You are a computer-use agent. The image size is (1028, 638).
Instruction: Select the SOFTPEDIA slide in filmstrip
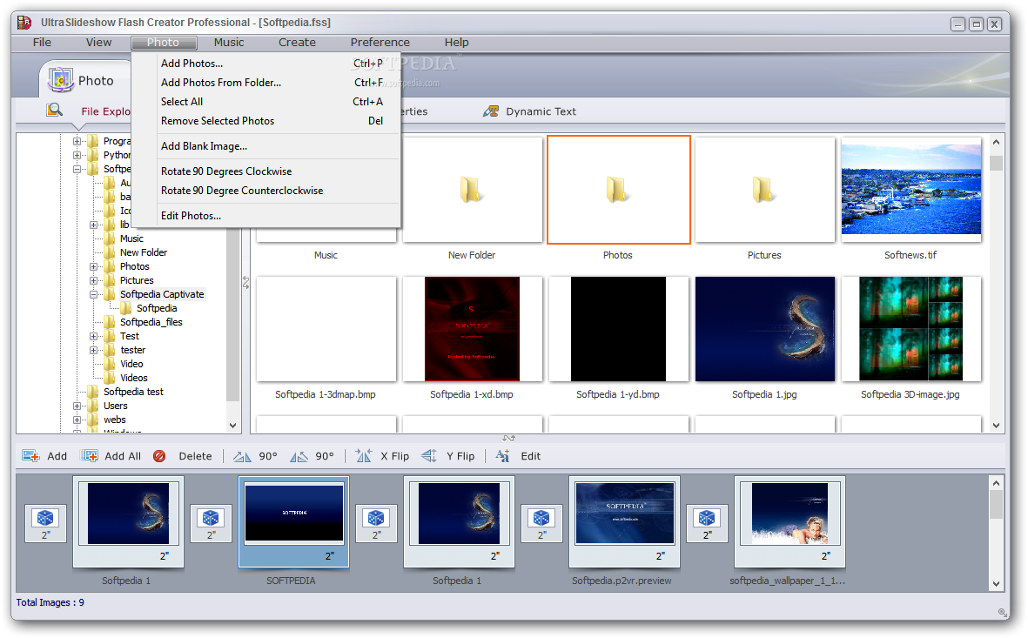[293, 522]
